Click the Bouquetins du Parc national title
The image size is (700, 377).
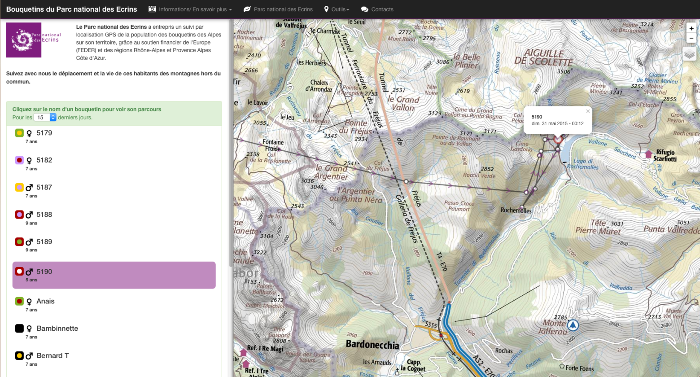(72, 9)
